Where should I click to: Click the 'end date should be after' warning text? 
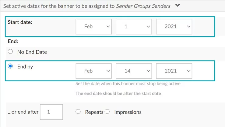tap(118, 93)
